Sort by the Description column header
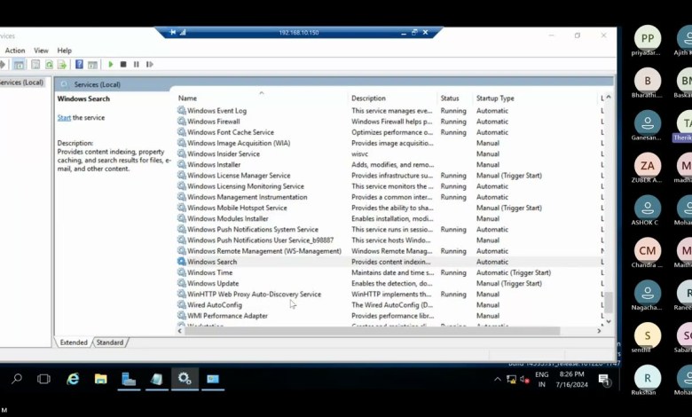The height and width of the screenshot is (417, 692). click(368, 98)
